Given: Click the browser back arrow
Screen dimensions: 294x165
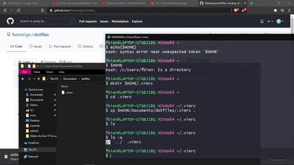Looking at the screenshot, I should 5,10.
